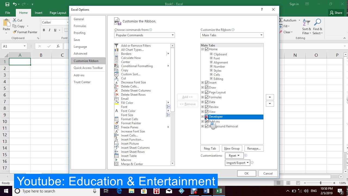Screen dimensions: 348x196
Task: Select Advanced in the options sidebar
Action: pos(88,54)
